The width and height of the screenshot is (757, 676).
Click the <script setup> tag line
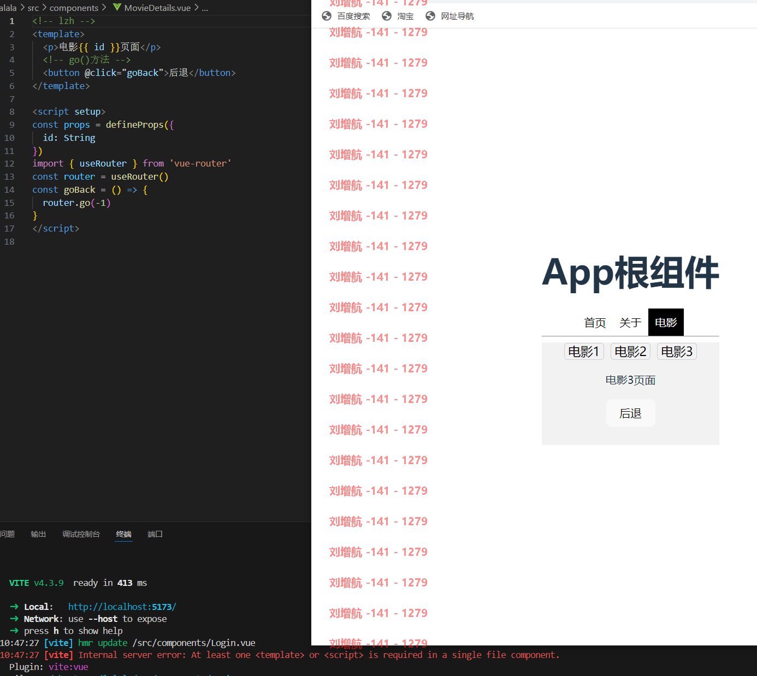coord(69,111)
